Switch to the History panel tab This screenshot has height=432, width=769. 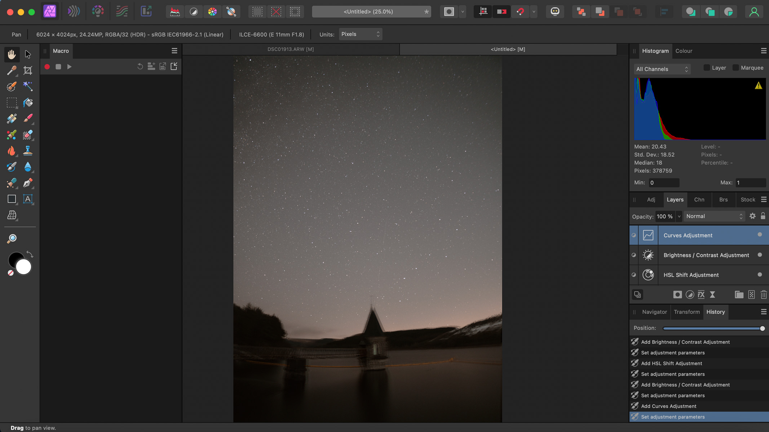716,312
